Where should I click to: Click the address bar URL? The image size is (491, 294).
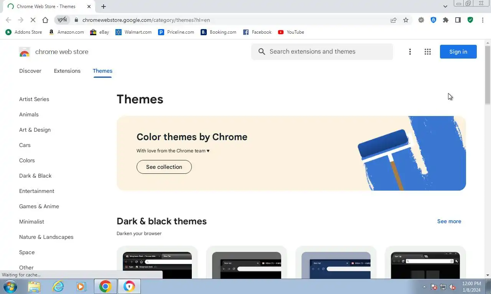pyautogui.click(x=146, y=20)
